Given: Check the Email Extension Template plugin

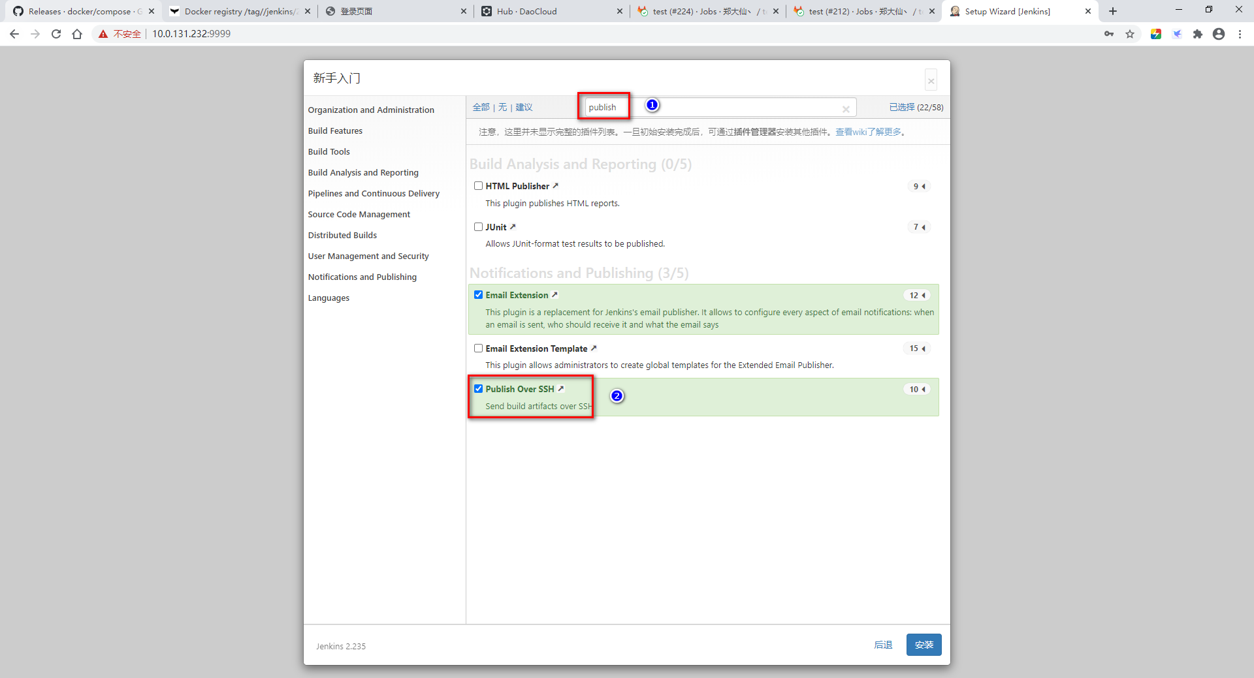Looking at the screenshot, I should point(479,348).
